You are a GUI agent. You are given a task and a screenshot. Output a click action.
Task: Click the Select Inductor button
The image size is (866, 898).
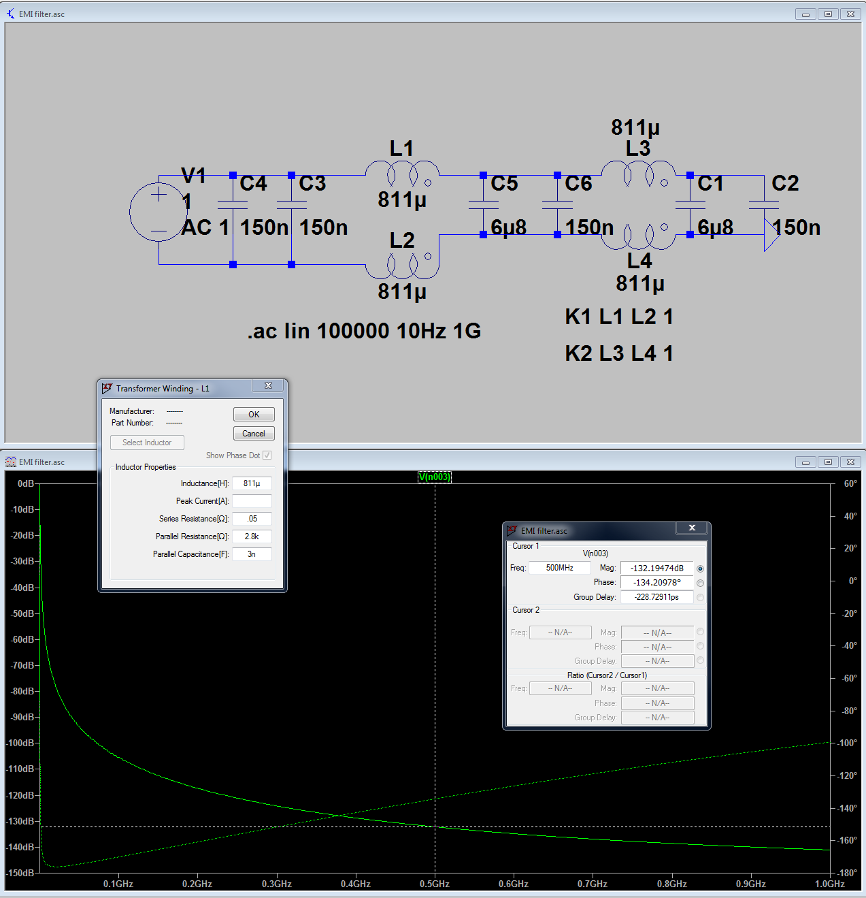pyautogui.click(x=147, y=443)
